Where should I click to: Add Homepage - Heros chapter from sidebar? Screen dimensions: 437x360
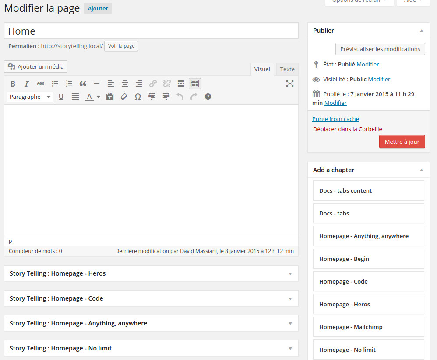pyautogui.click(x=368, y=304)
